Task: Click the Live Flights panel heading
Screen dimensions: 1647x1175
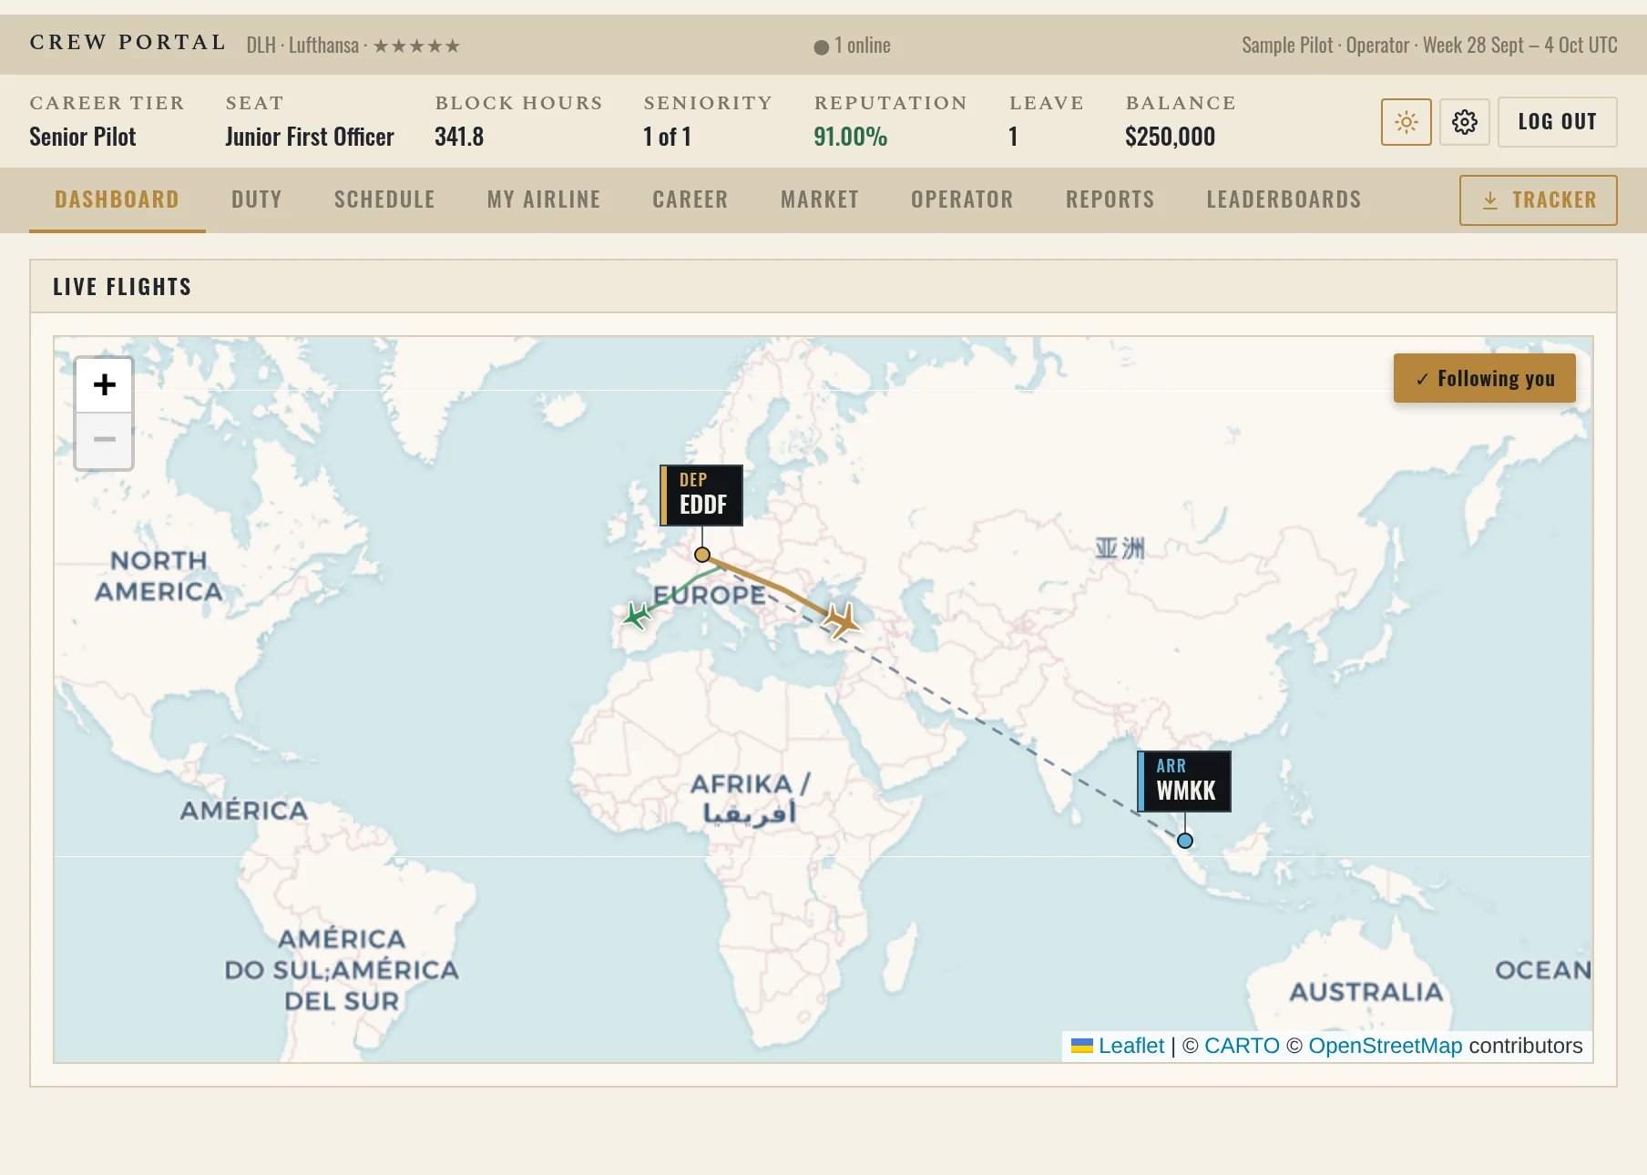Action: pyautogui.click(x=122, y=287)
